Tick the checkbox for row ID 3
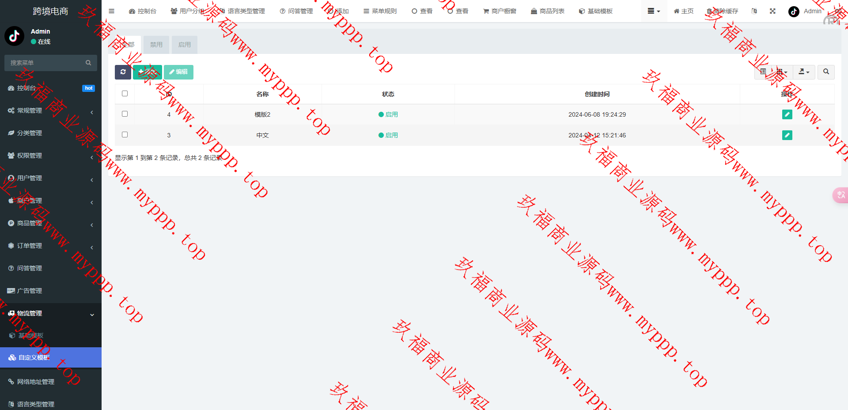This screenshot has height=410, width=848. pyautogui.click(x=125, y=135)
